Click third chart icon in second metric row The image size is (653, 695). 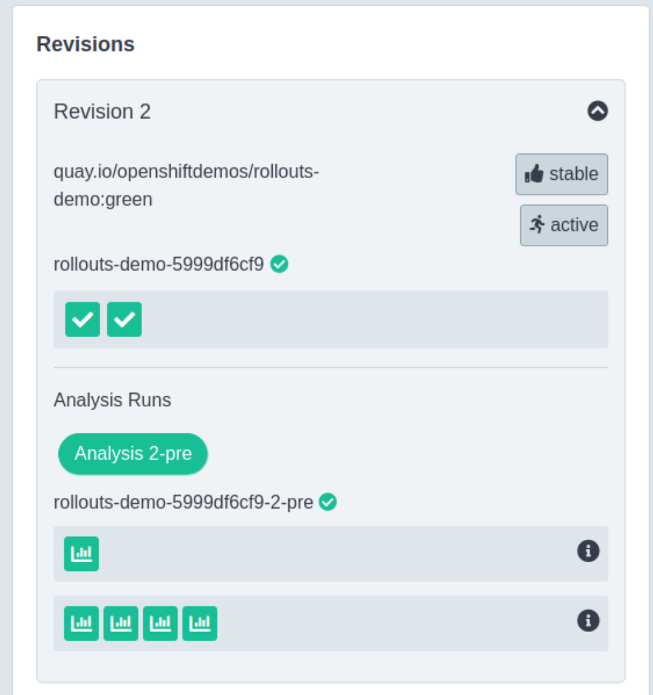pos(161,623)
